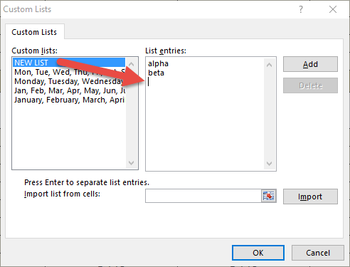This screenshot has width=350, height=267.
Task: Select the Custom Lists tab
Action: pos(34,32)
